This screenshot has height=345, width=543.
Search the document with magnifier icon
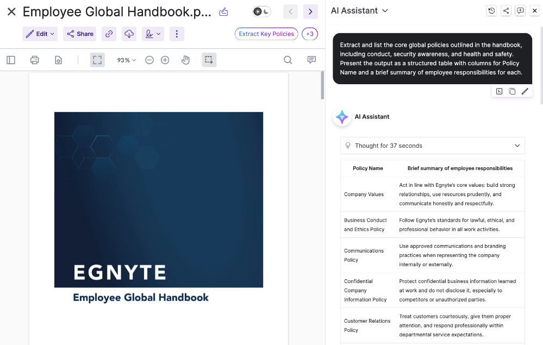coord(288,60)
